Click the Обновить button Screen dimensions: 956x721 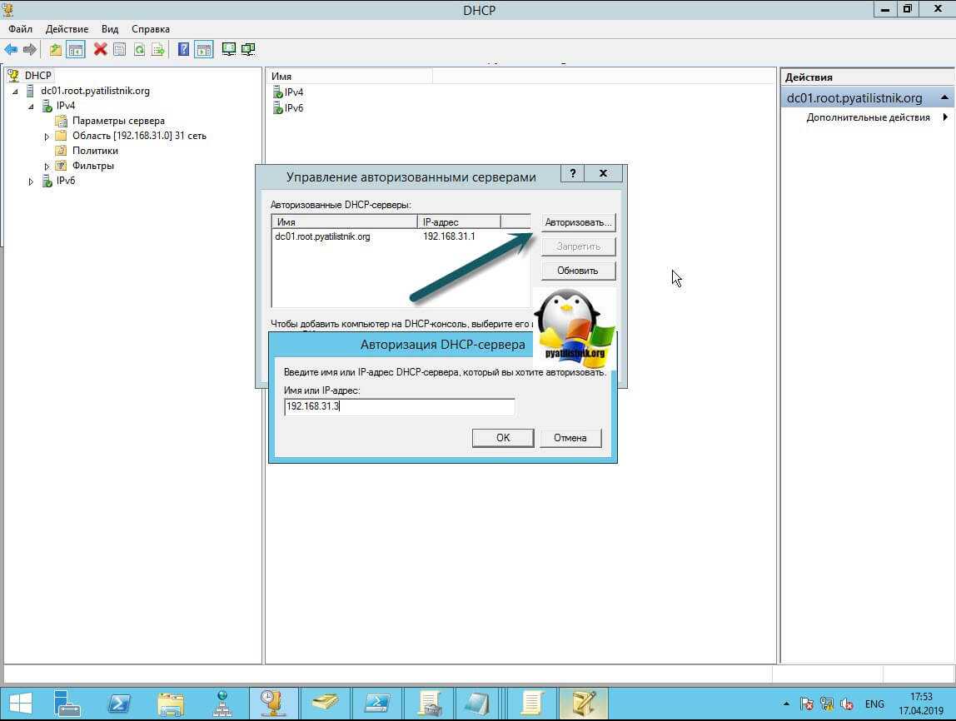[x=578, y=271]
